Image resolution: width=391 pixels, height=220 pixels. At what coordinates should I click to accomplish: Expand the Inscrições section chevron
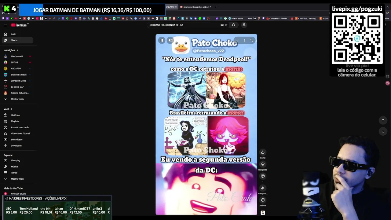point(17,50)
